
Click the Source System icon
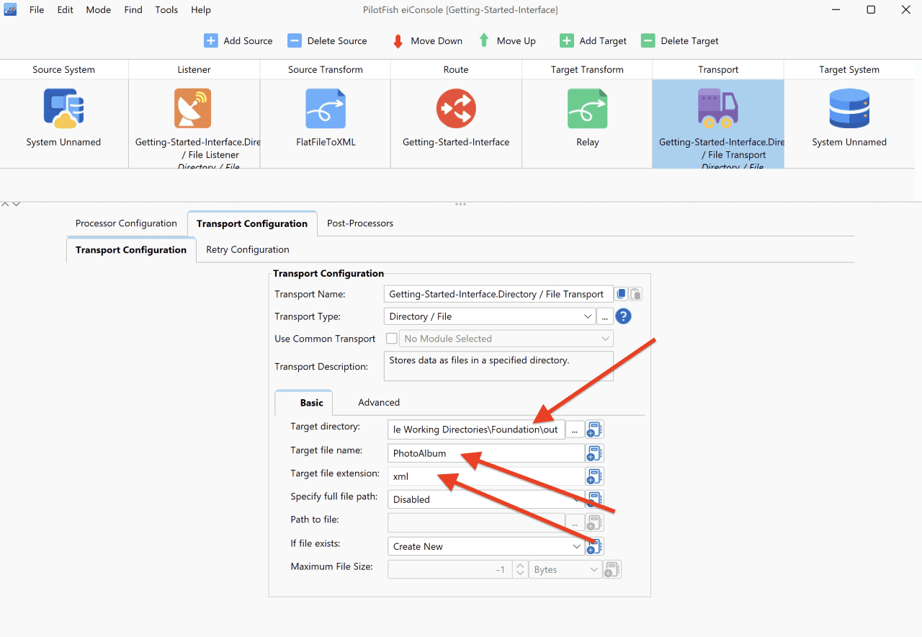[63, 108]
